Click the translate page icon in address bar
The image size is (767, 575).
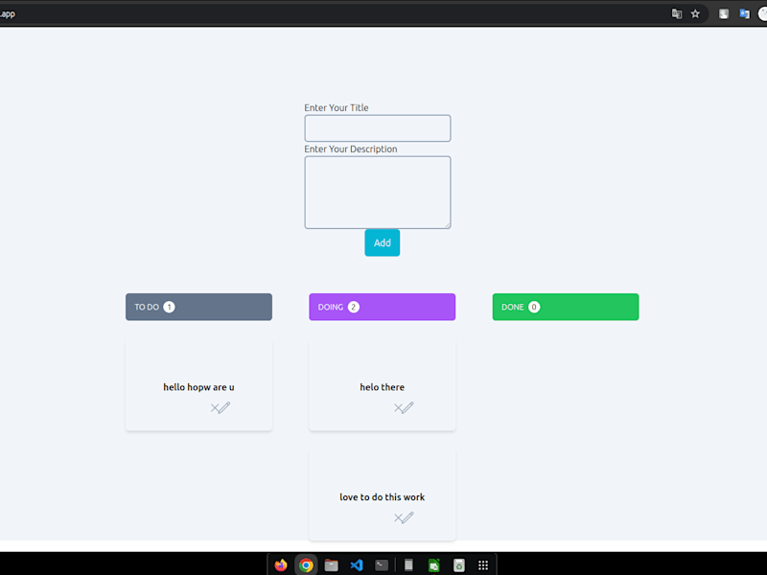click(x=677, y=13)
